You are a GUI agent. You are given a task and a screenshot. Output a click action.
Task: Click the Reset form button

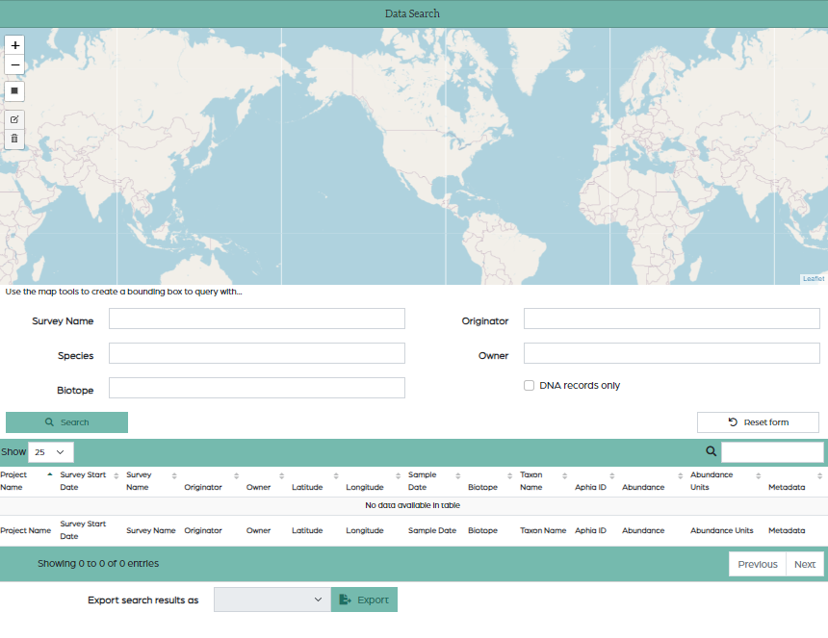(x=758, y=422)
